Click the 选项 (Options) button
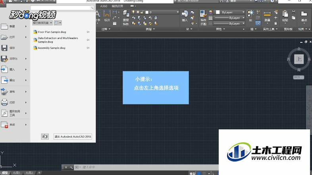This screenshot has height=175, width=312. coord(45,137)
